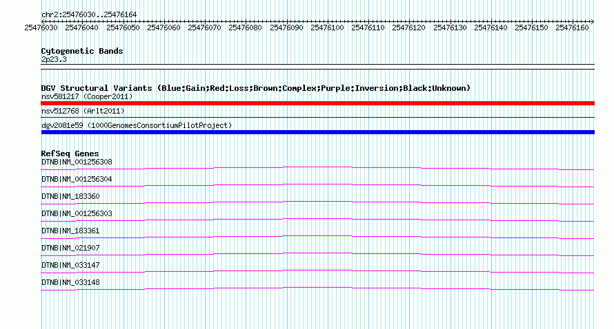Viewport: 614px width, 329px height.
Task: Open transcript DTNB|NM_183360
Action: coord(70,197)
